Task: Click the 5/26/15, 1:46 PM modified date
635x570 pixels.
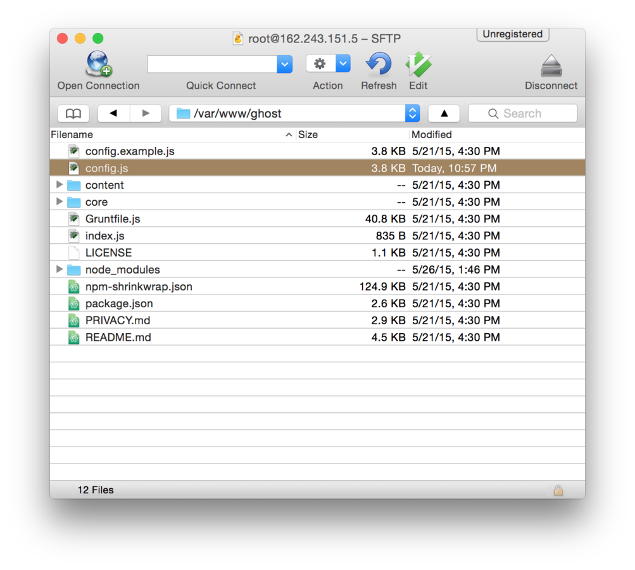Action: (x=456, y=270)
